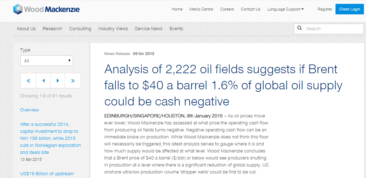Open the Research section
366x178 pixels.
(x=52, y=29)
